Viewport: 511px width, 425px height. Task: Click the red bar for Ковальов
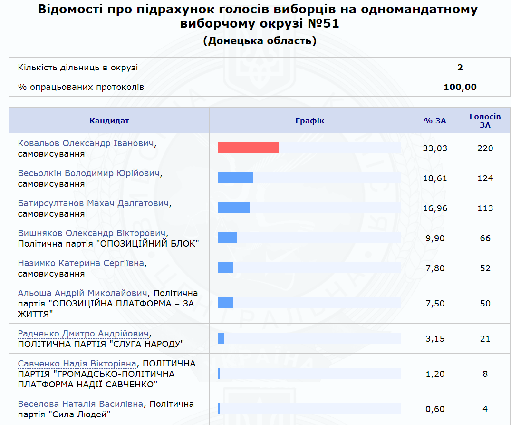(x=248, y=148)
